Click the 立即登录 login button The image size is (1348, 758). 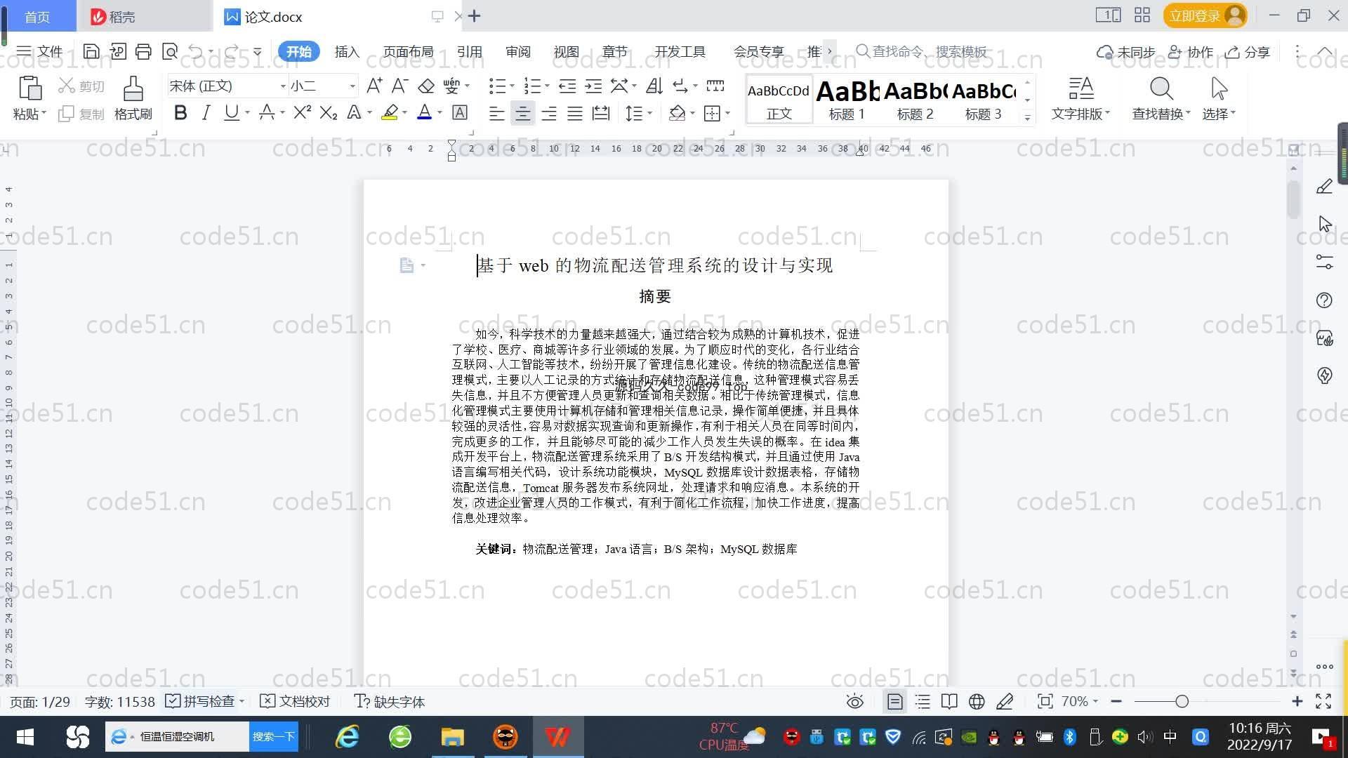pos(1205,15)
